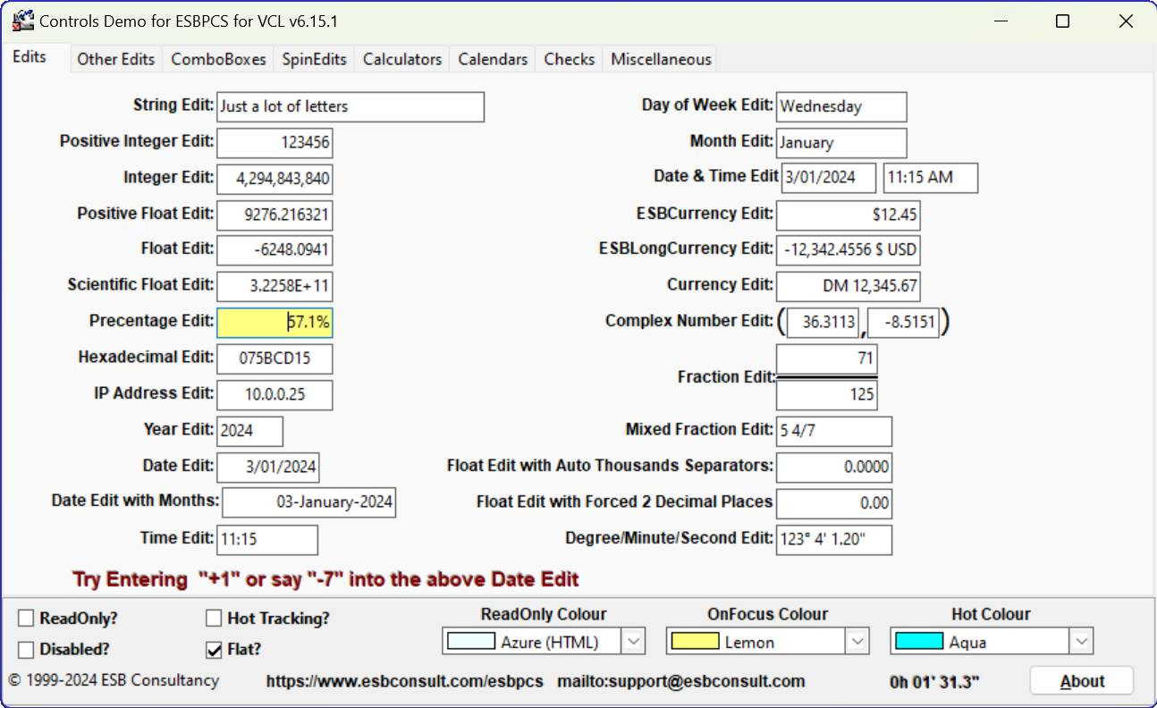Switch to the Other Edits tab

[x=116, y=59]
